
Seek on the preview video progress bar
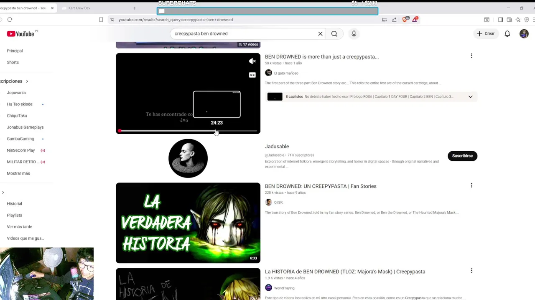(188, 131)
